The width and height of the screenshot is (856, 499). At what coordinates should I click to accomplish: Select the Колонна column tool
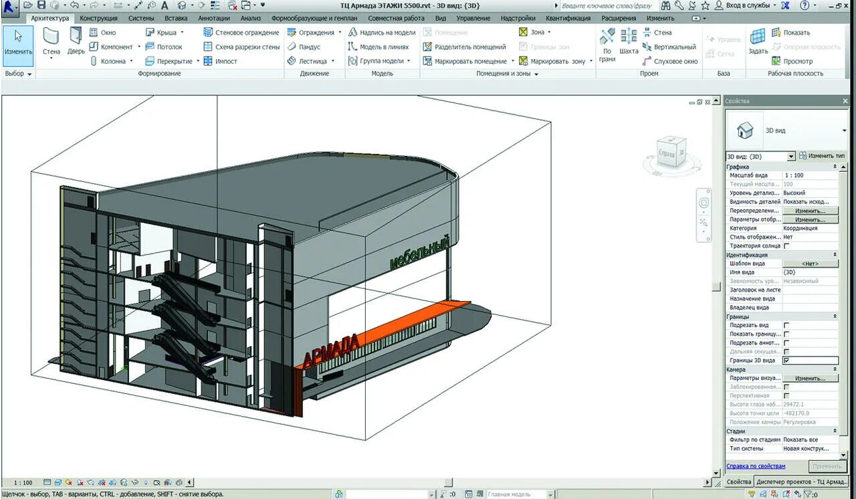108,61
